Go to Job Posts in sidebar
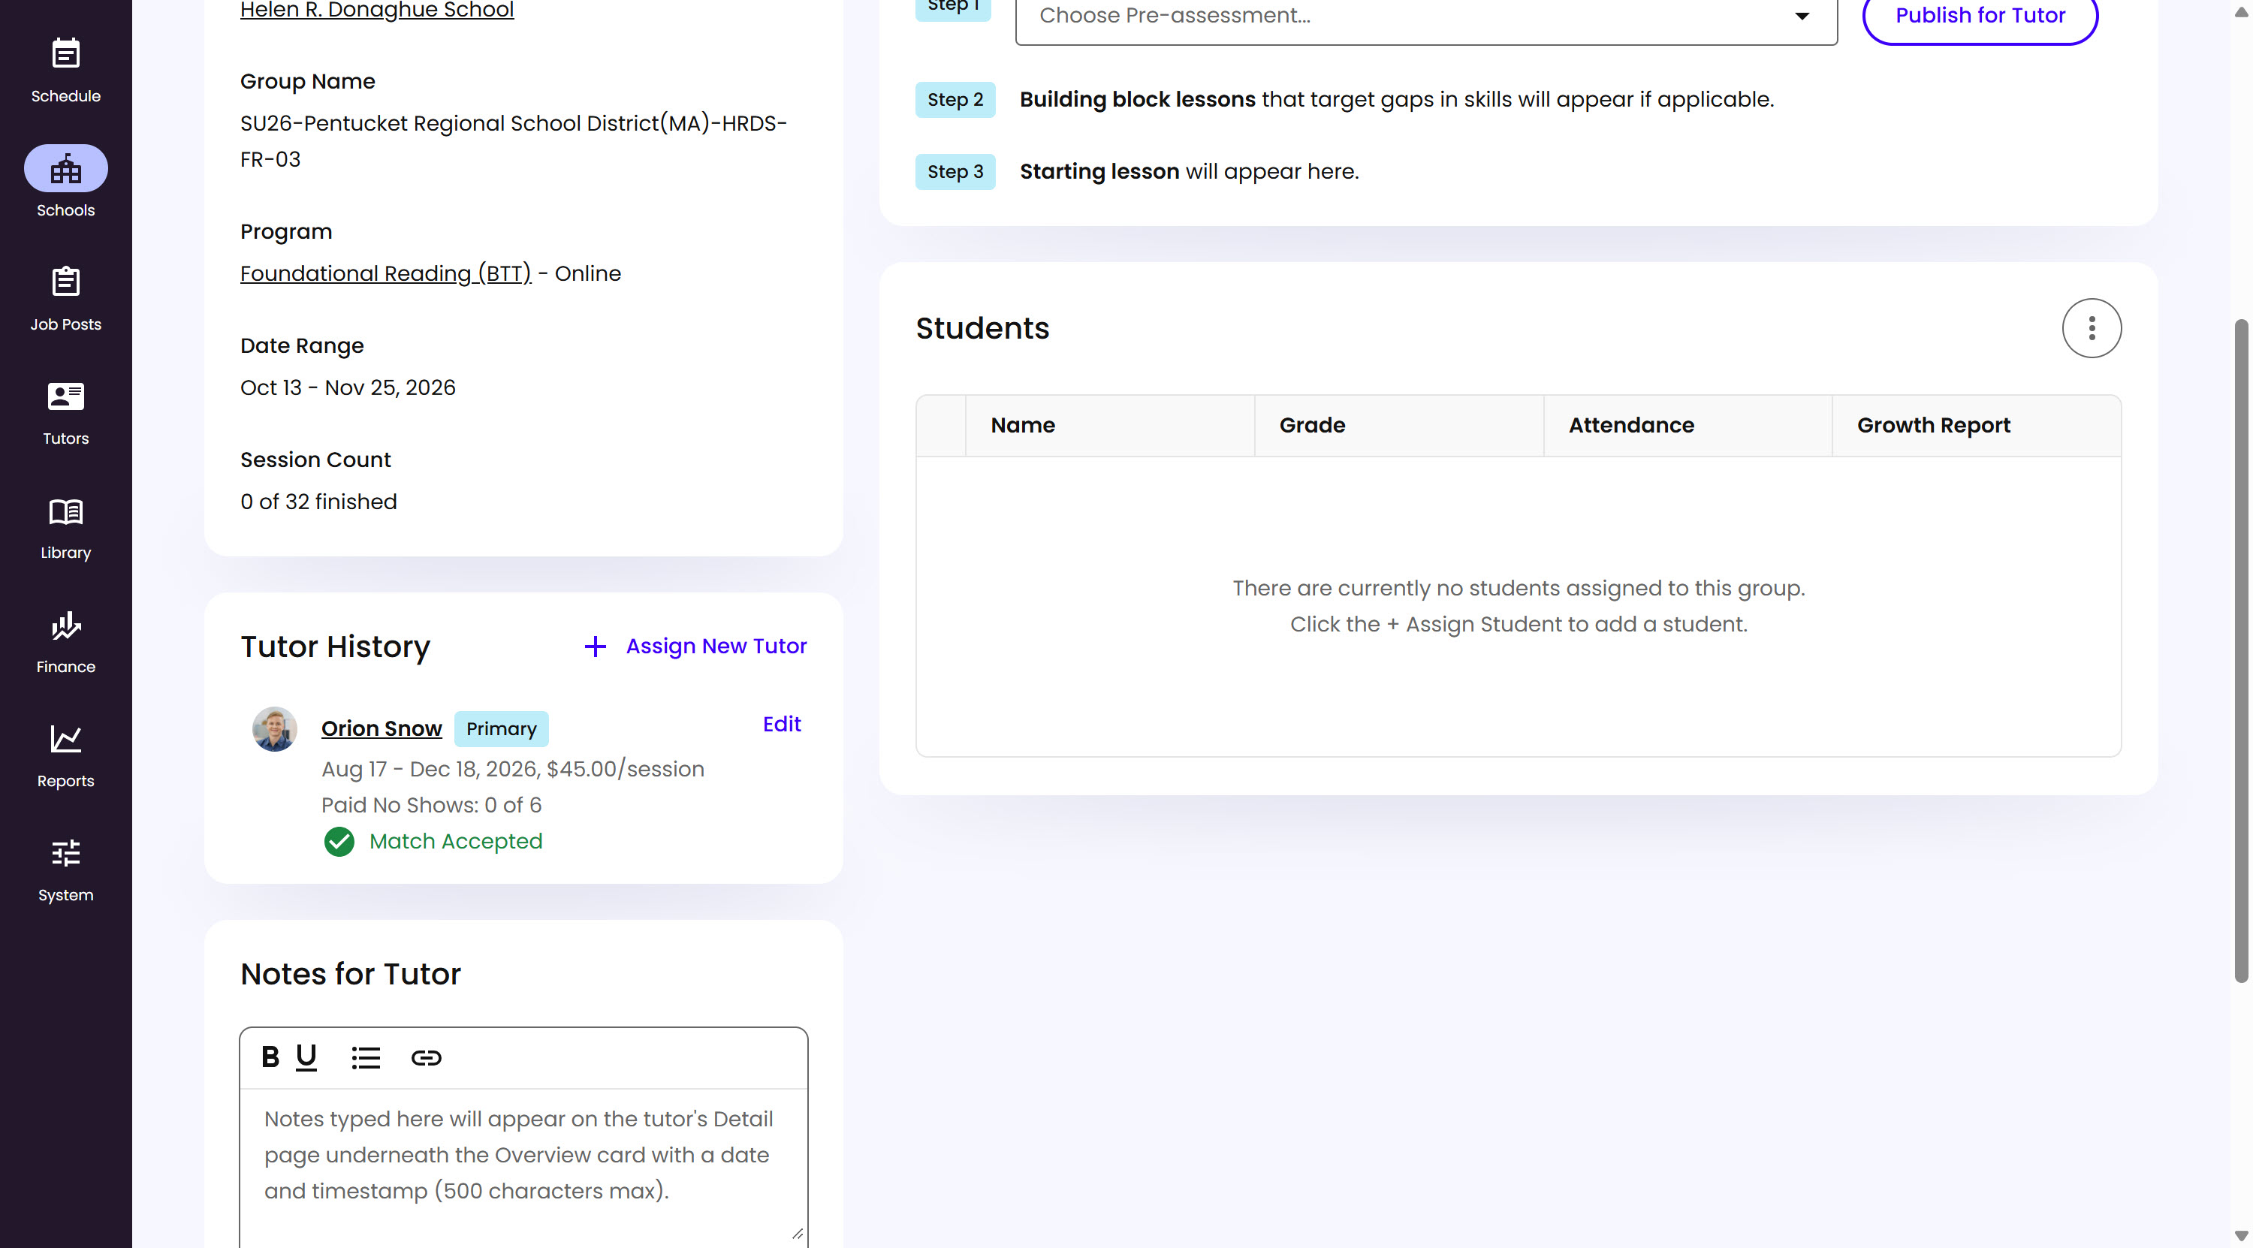 65,298
